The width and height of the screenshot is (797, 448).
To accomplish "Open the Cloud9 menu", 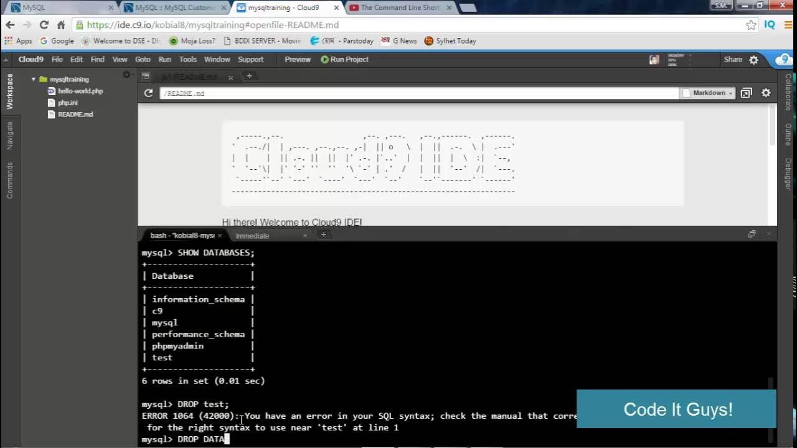I will point(31,59).
